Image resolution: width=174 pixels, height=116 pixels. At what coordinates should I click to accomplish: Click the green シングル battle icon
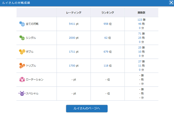22,38
